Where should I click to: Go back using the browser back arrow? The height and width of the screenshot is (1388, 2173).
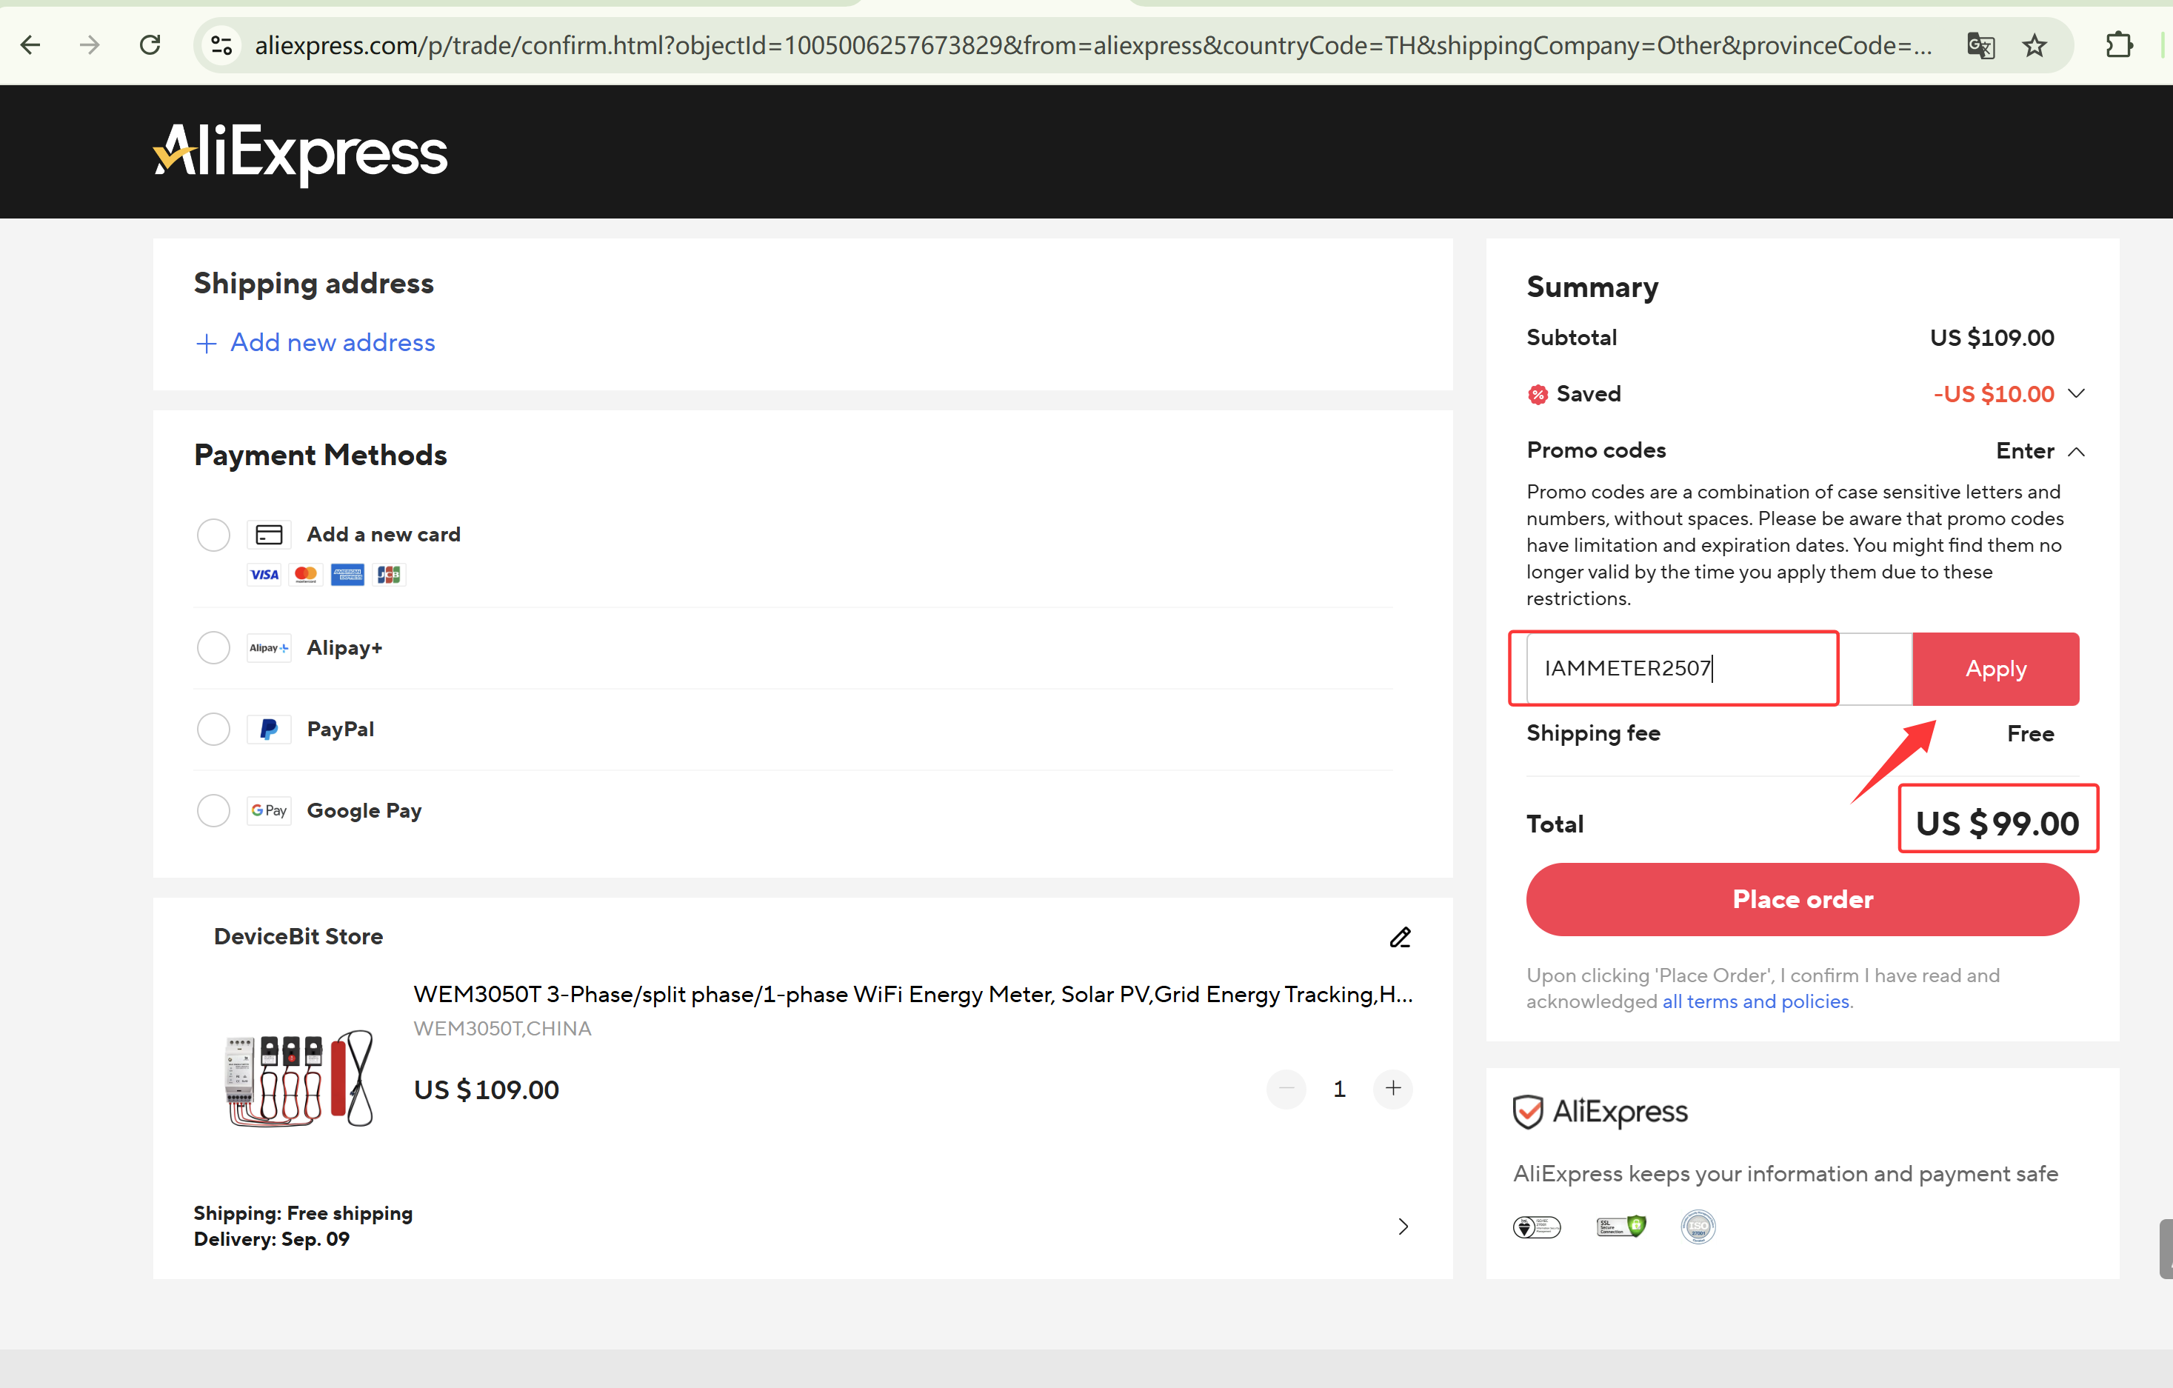[x=30, y=45]
